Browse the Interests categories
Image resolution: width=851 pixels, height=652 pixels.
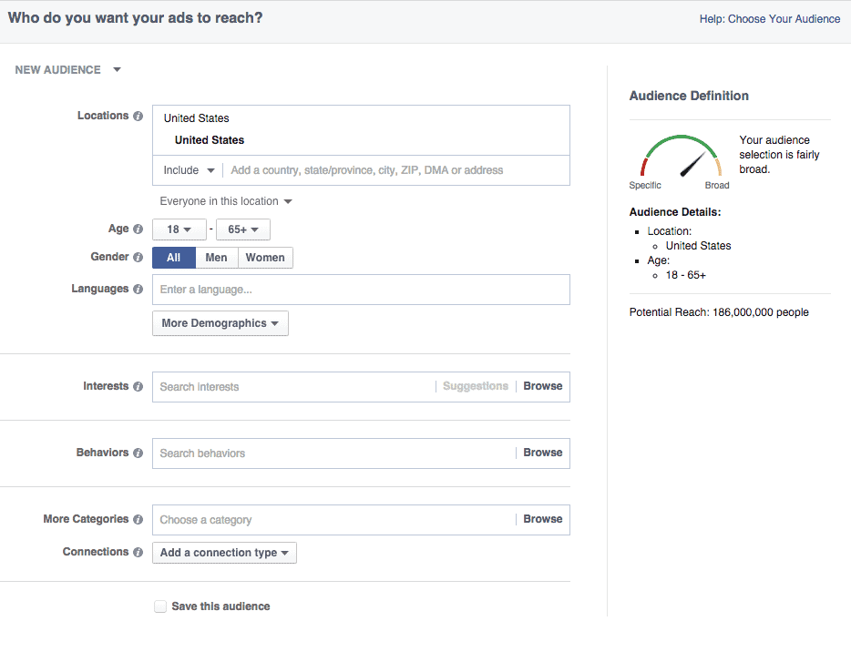[x=543, y=386]
